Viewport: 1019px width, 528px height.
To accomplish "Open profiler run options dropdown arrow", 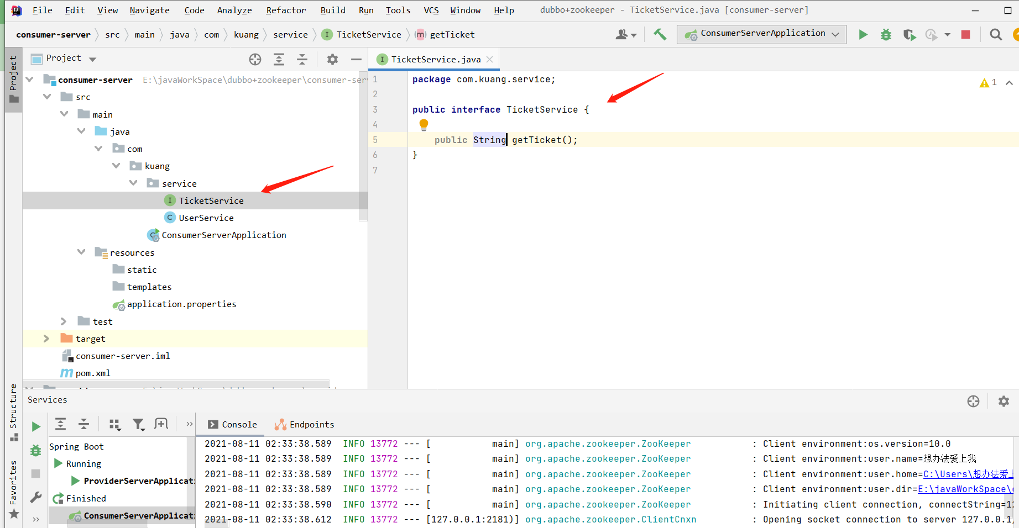I will (x=948, y=35).
